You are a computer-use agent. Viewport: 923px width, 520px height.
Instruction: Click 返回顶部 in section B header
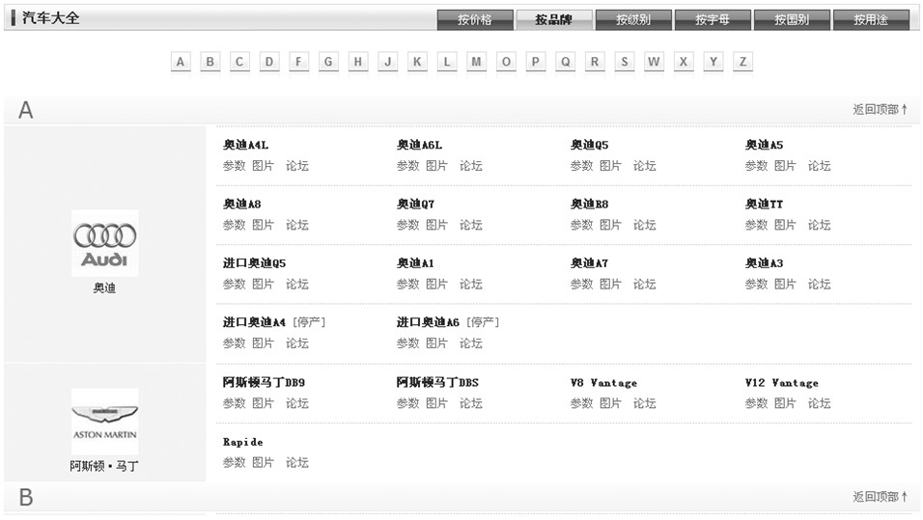pos(879,497)
